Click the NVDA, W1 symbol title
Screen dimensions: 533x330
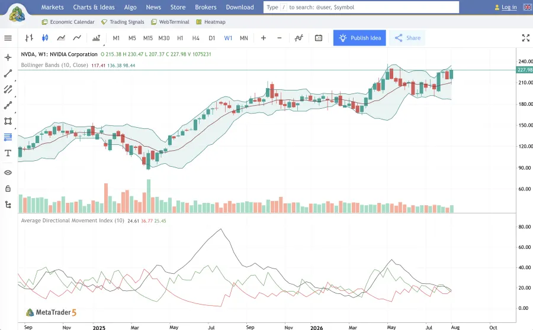(59, 54)
